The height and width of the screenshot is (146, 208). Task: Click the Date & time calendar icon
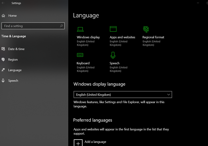coord(3,49)
